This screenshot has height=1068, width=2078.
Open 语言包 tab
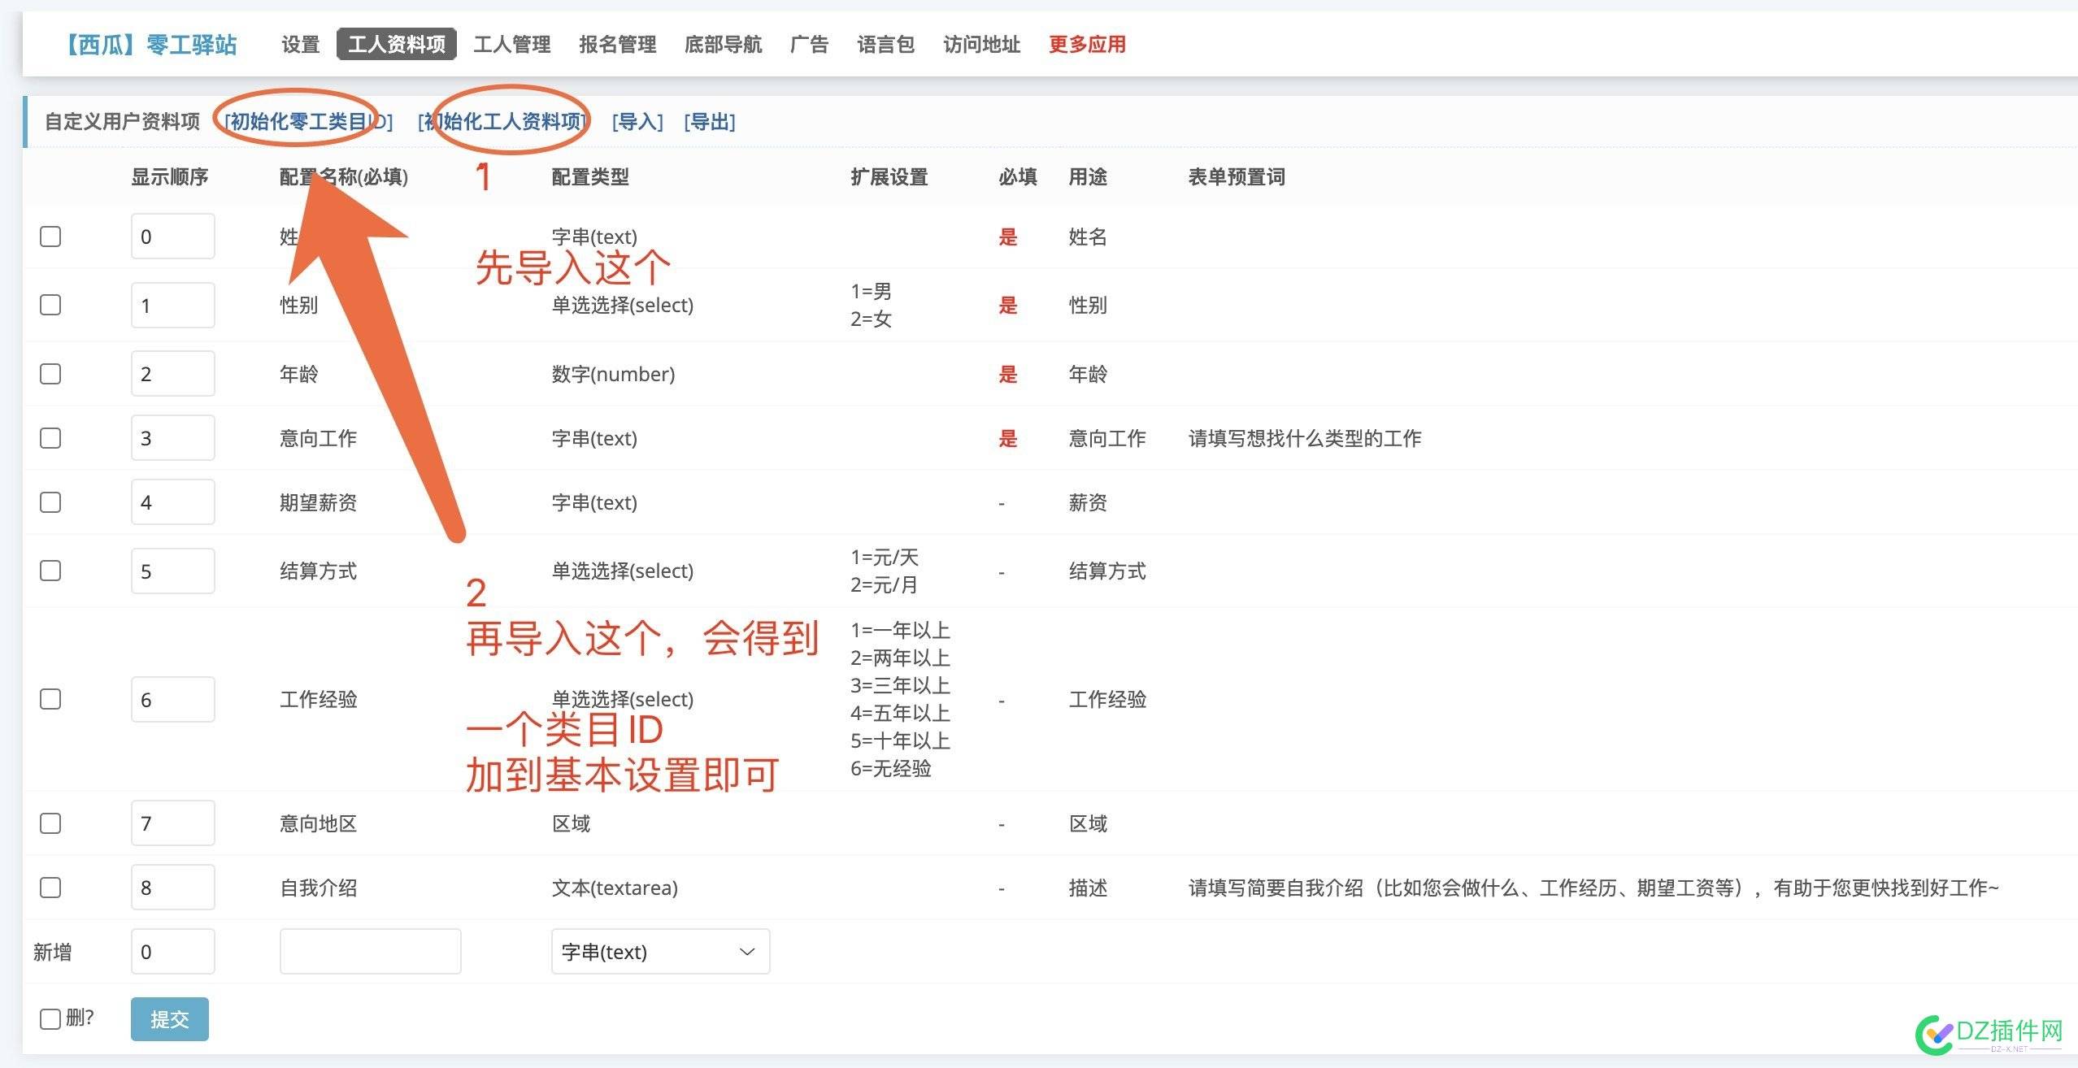pyautogui.click(x=886, y=44)
